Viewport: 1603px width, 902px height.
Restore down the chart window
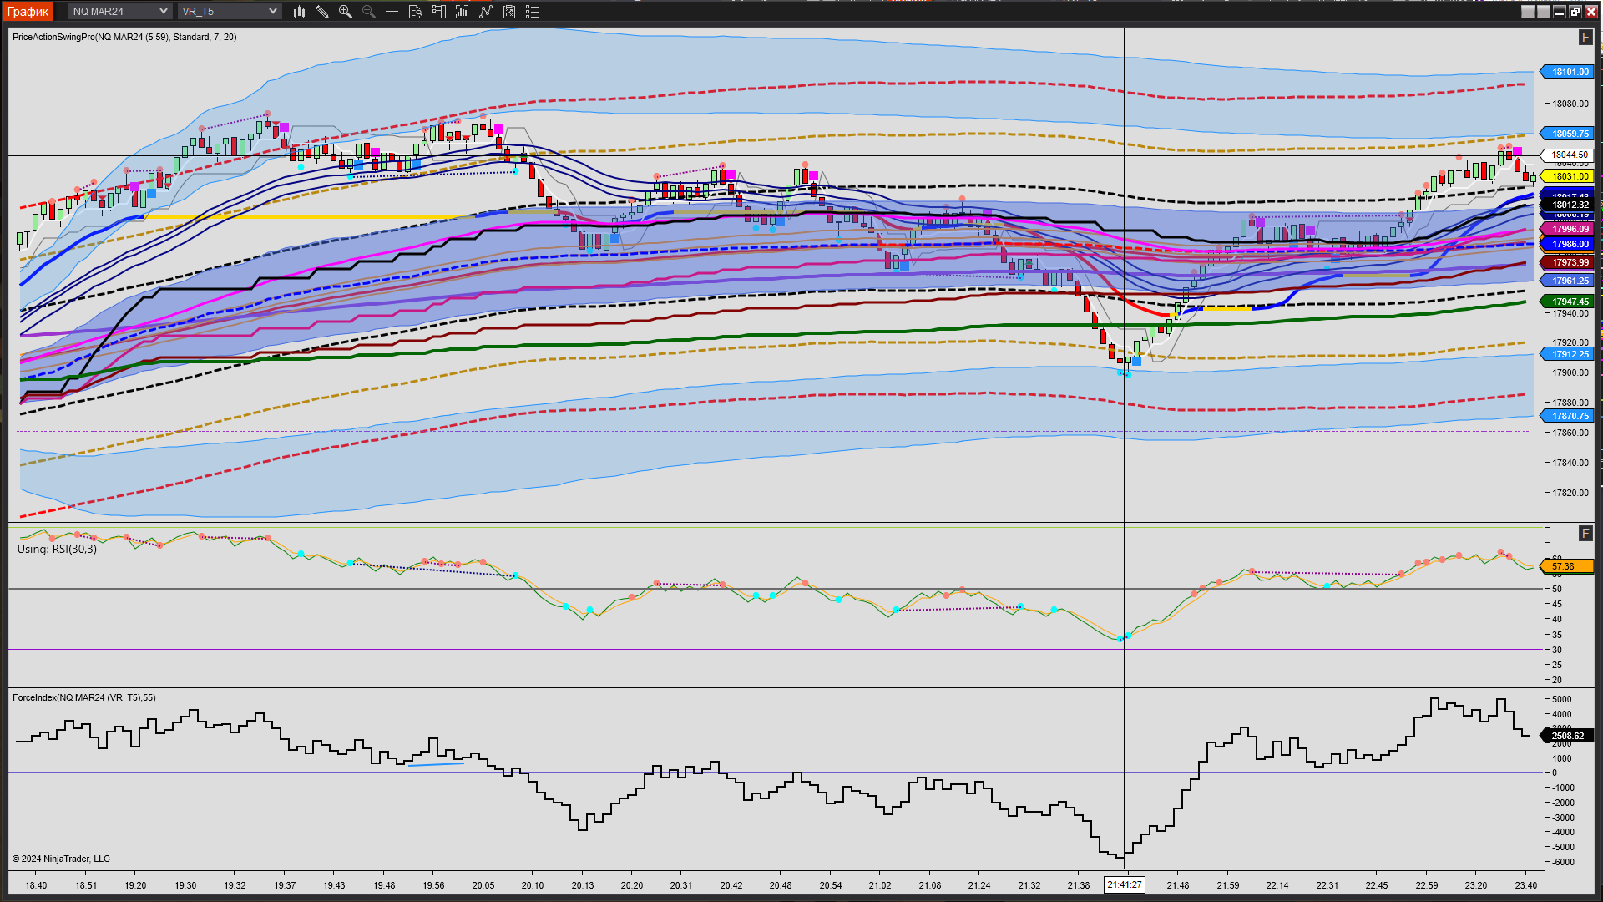[1575, 12]
